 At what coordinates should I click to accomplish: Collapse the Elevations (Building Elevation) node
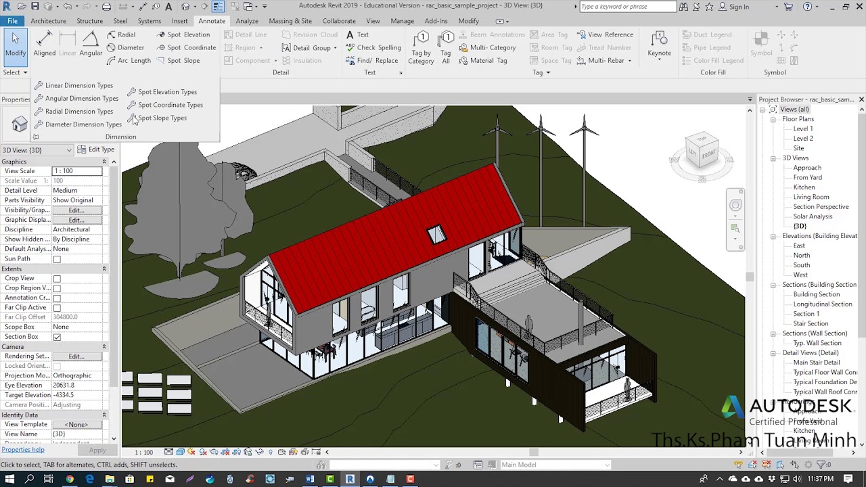click(x=773, y=236)
